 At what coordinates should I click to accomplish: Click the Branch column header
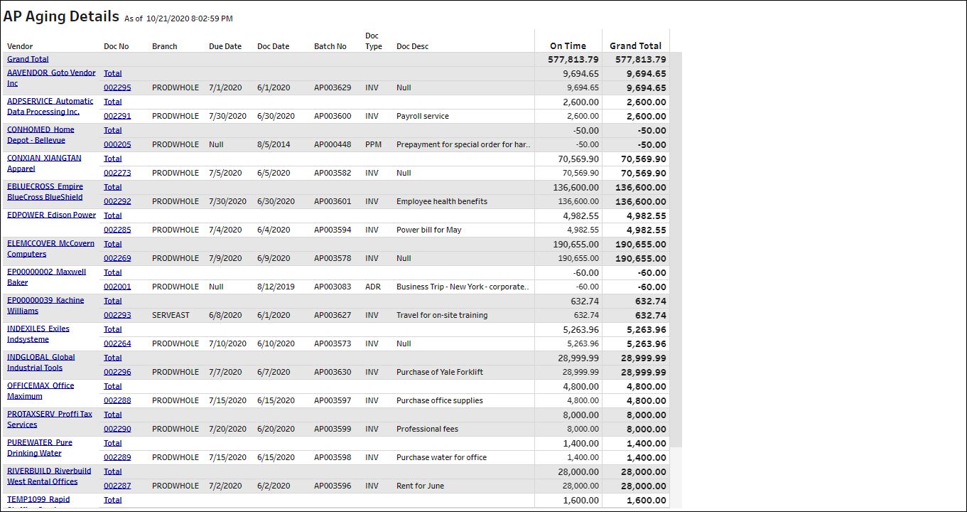pyautogui.click(x=165, y=46)
